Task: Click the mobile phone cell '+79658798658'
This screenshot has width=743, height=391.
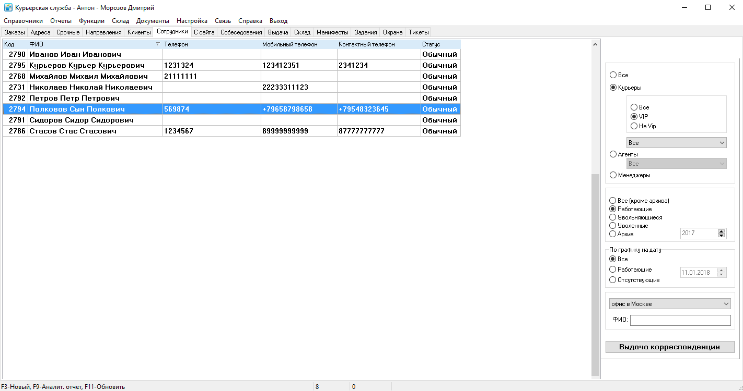Action: point(299,109)
